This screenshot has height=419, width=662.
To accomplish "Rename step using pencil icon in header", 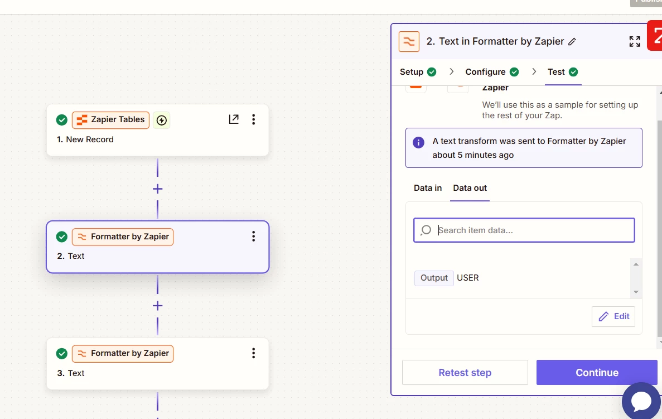I will pyautogui.click(x=572, y=42).
